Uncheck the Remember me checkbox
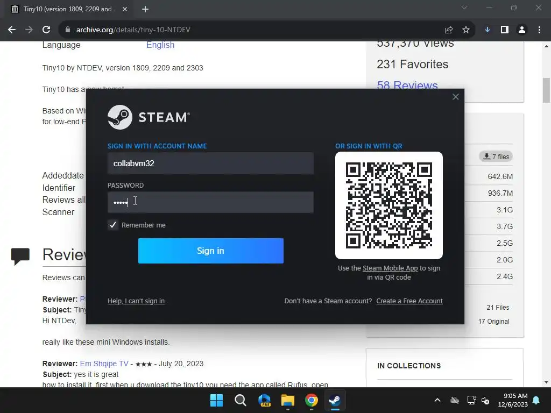 [x=113, y=225]
